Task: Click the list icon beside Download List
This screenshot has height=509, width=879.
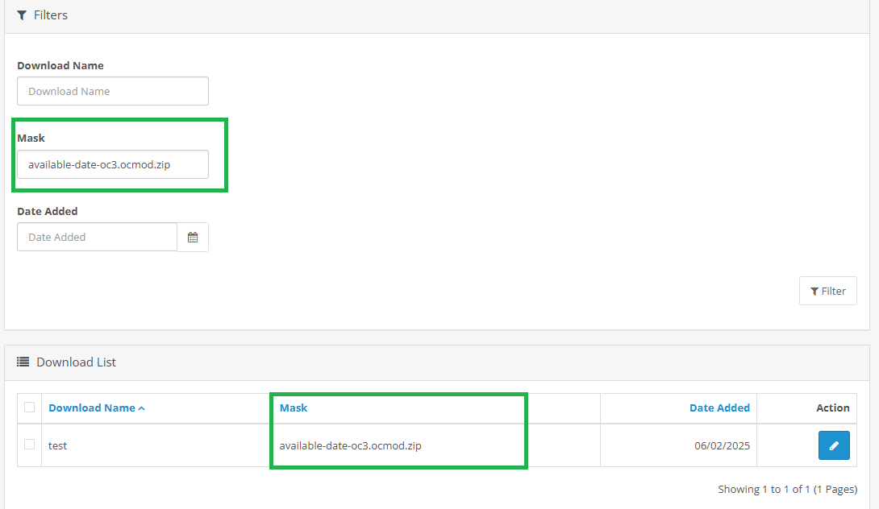Action: pos(23,362)
